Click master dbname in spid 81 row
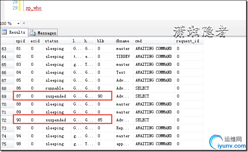The width and height of the screenshot is (248, 152). pos(124,48)
